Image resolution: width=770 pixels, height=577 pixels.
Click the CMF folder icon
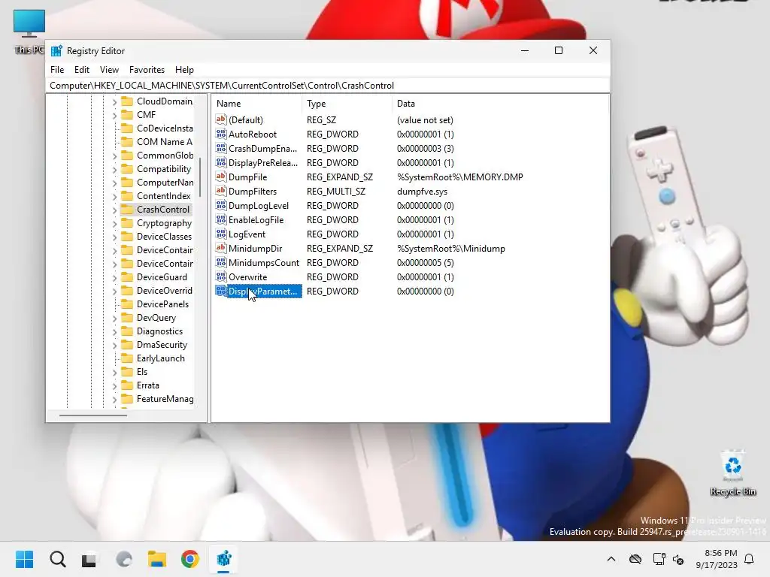pos(127,115)
